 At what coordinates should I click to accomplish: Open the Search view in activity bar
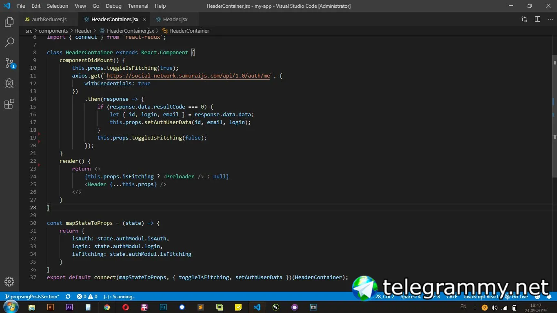click(x=9, y=42)
